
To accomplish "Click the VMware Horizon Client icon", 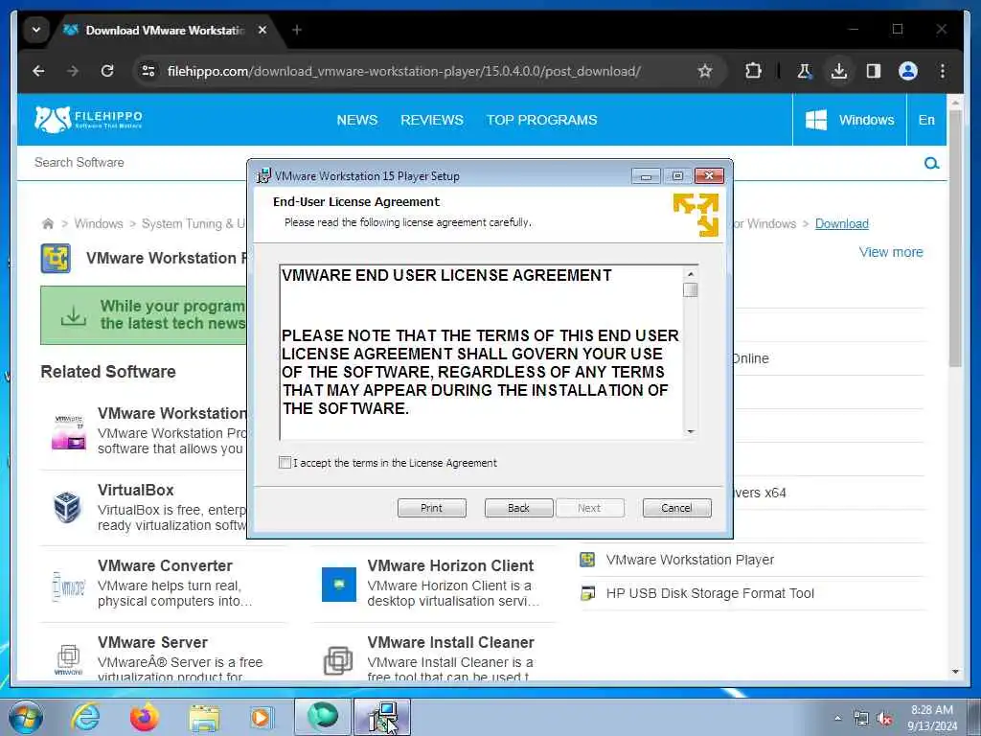I will (x=338, y=584).
